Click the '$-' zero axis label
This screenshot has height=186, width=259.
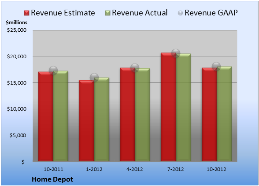click(24, 162)
